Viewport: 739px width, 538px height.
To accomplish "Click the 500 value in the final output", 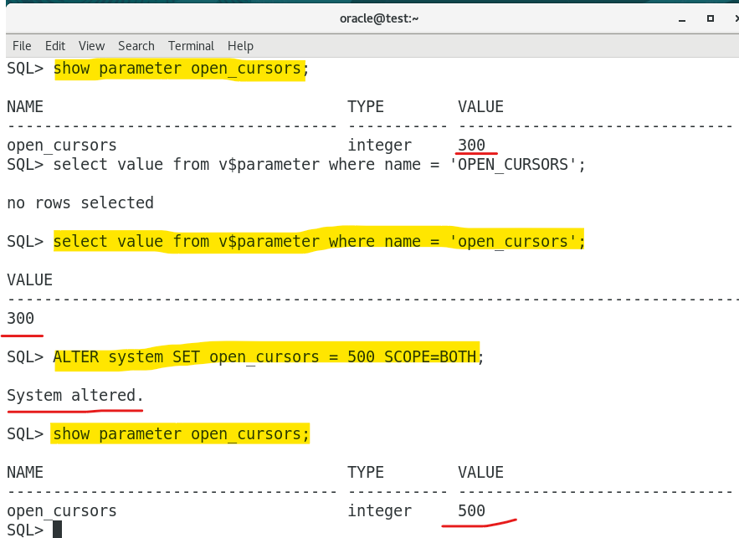I will [x=471, y=510].
